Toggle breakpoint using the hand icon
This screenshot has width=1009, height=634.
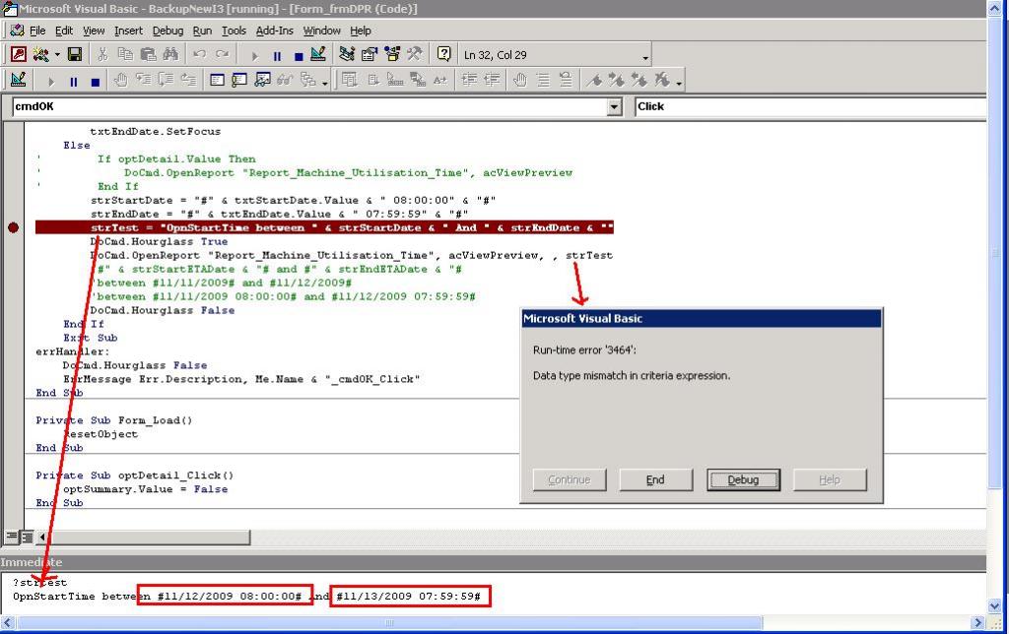click(120, 81)
